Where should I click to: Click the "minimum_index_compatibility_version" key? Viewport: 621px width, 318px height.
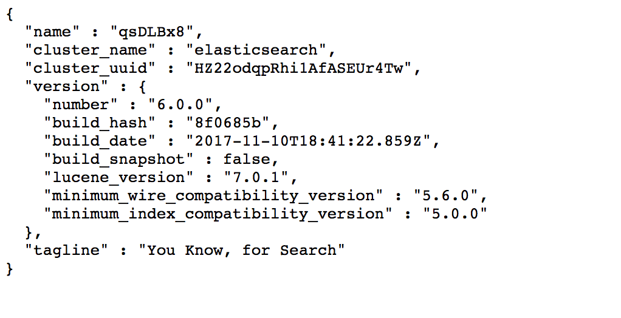point(218,214)
